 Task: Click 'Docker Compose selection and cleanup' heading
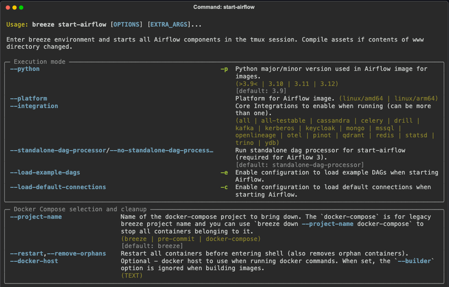point(80,209)
